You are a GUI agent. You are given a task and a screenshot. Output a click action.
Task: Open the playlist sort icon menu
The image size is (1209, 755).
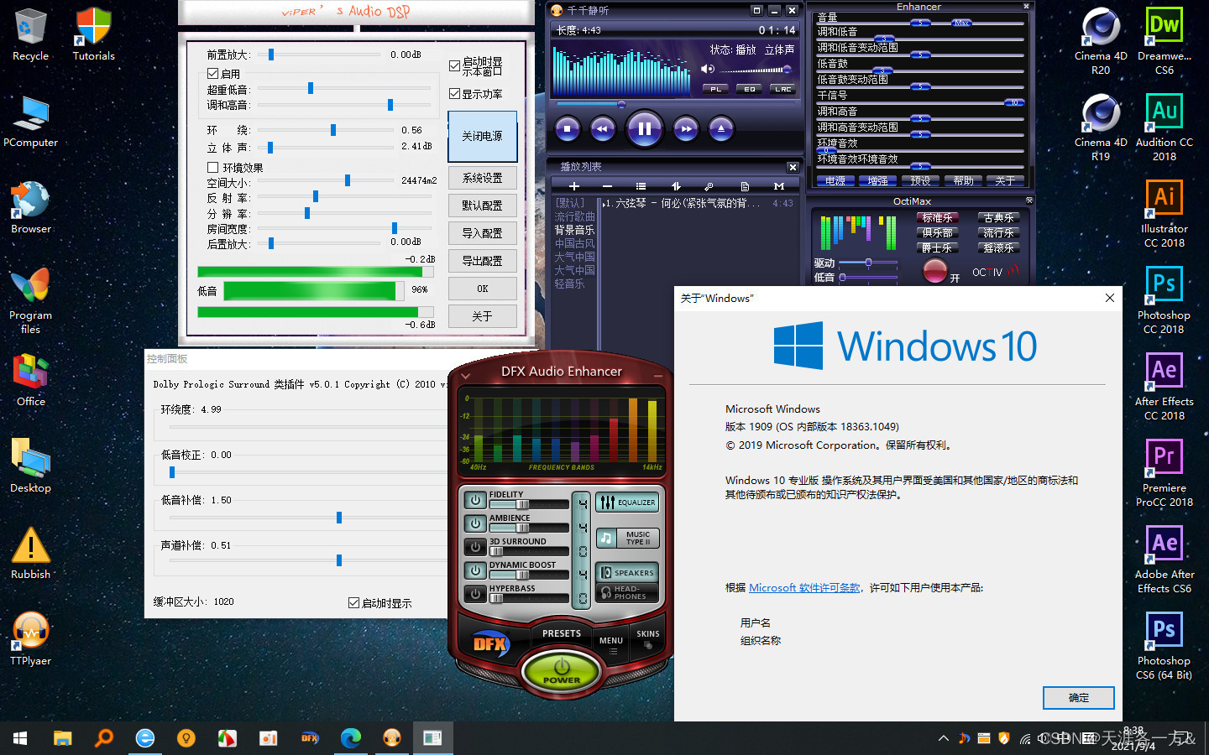pos(676,186)
